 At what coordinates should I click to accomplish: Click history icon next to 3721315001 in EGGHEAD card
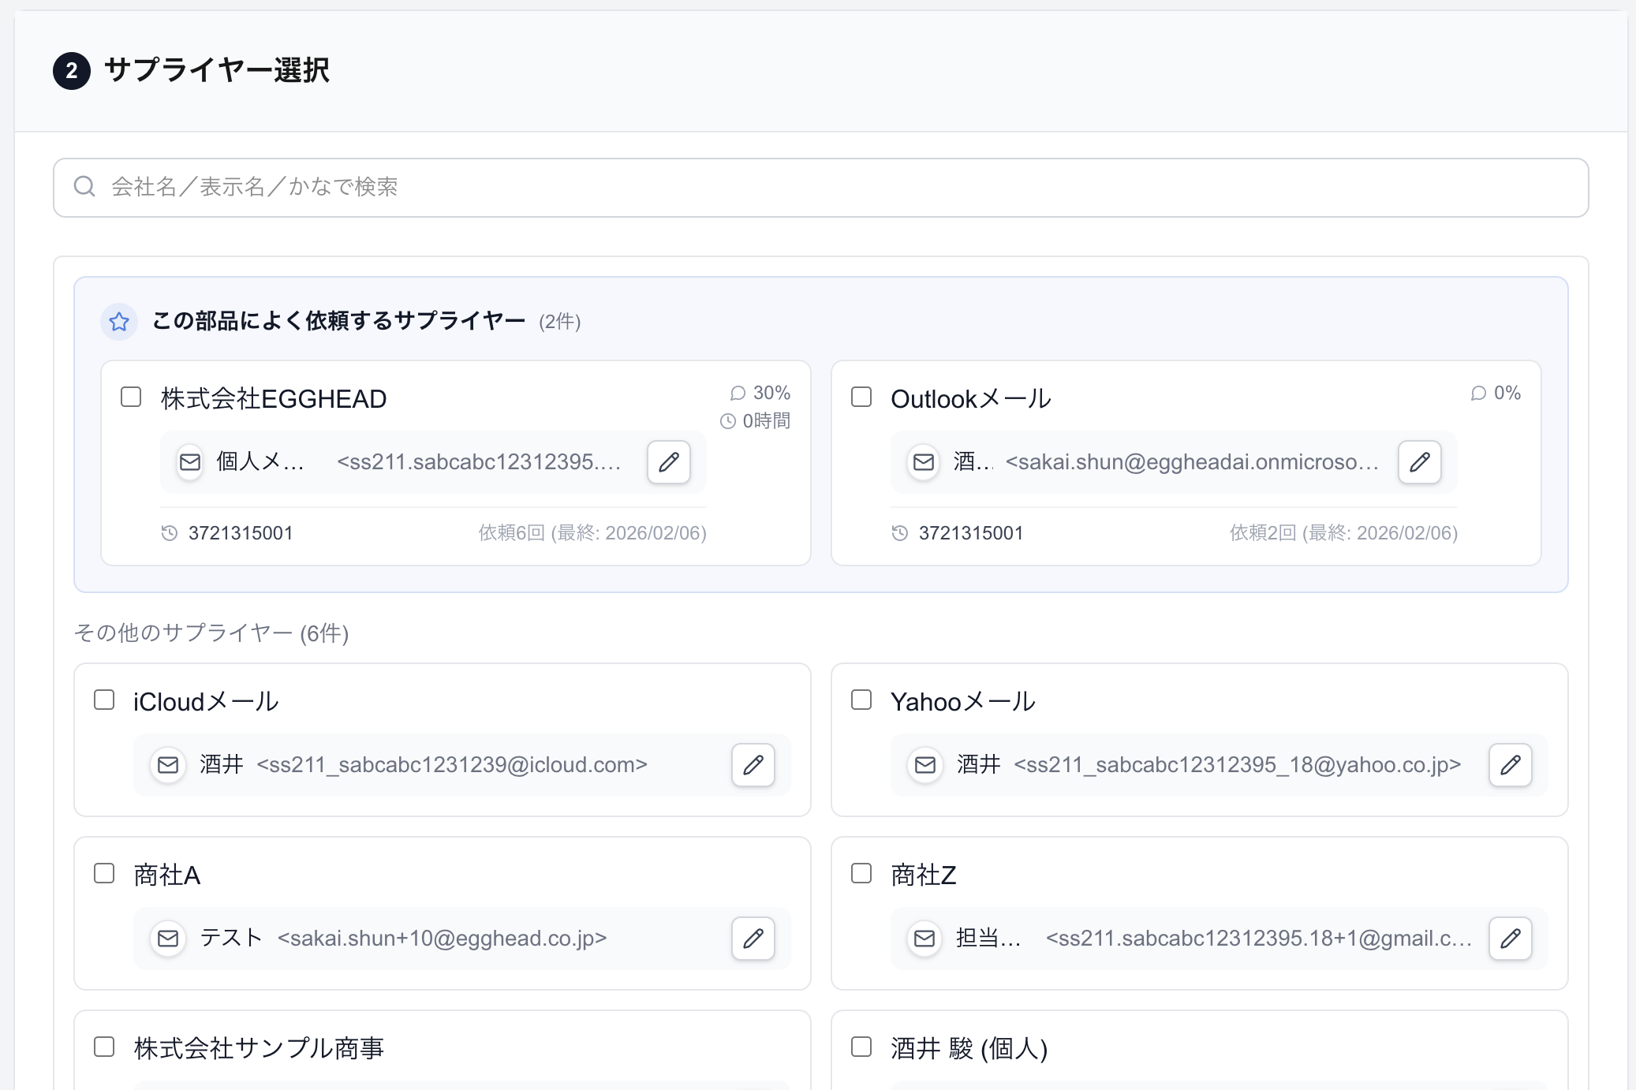[x=169, y=533]
